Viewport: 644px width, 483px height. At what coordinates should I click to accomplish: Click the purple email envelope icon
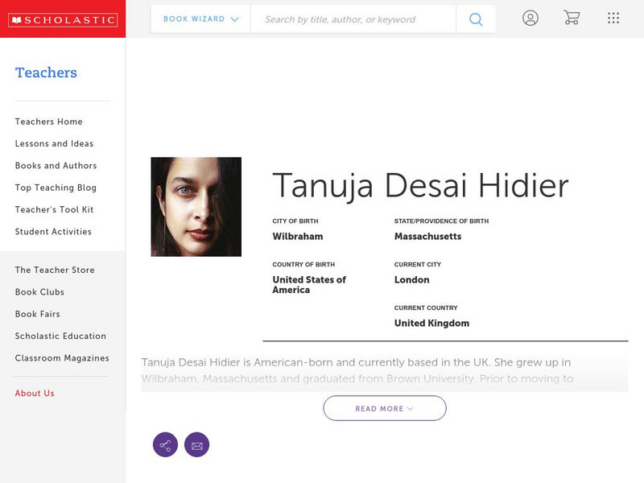(x=196, y=445)
